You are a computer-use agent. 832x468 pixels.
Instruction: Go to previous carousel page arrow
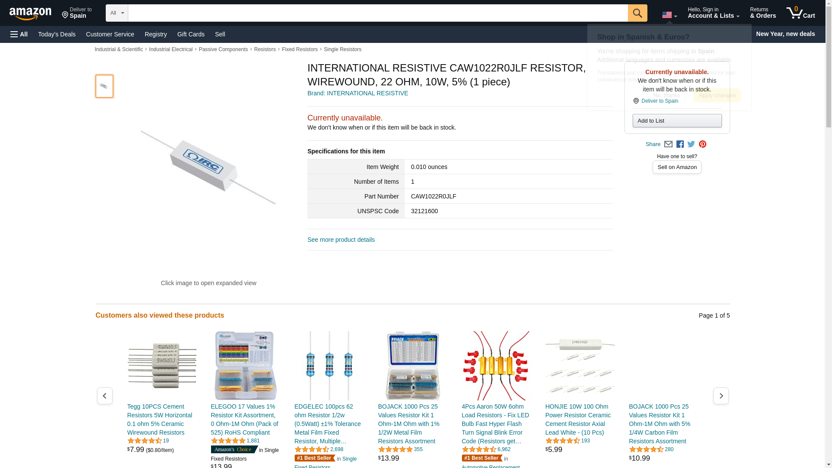(104, 396)
